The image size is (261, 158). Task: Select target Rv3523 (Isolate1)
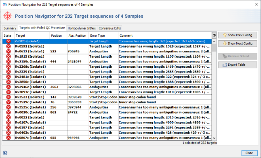point(29,97)
